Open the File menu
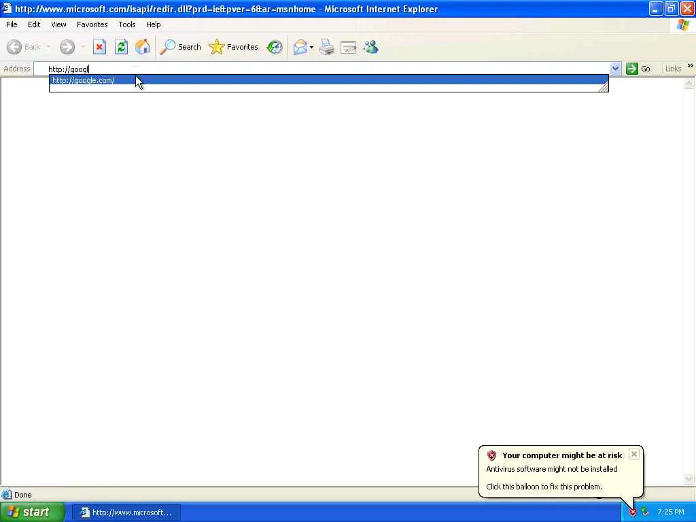The width and height of the screenshot is (696, 522). [x=12, y=24]
